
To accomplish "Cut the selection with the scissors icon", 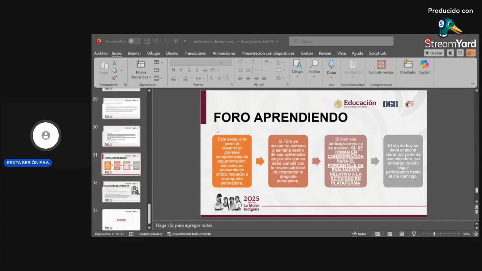I will [x=114, y=63].
